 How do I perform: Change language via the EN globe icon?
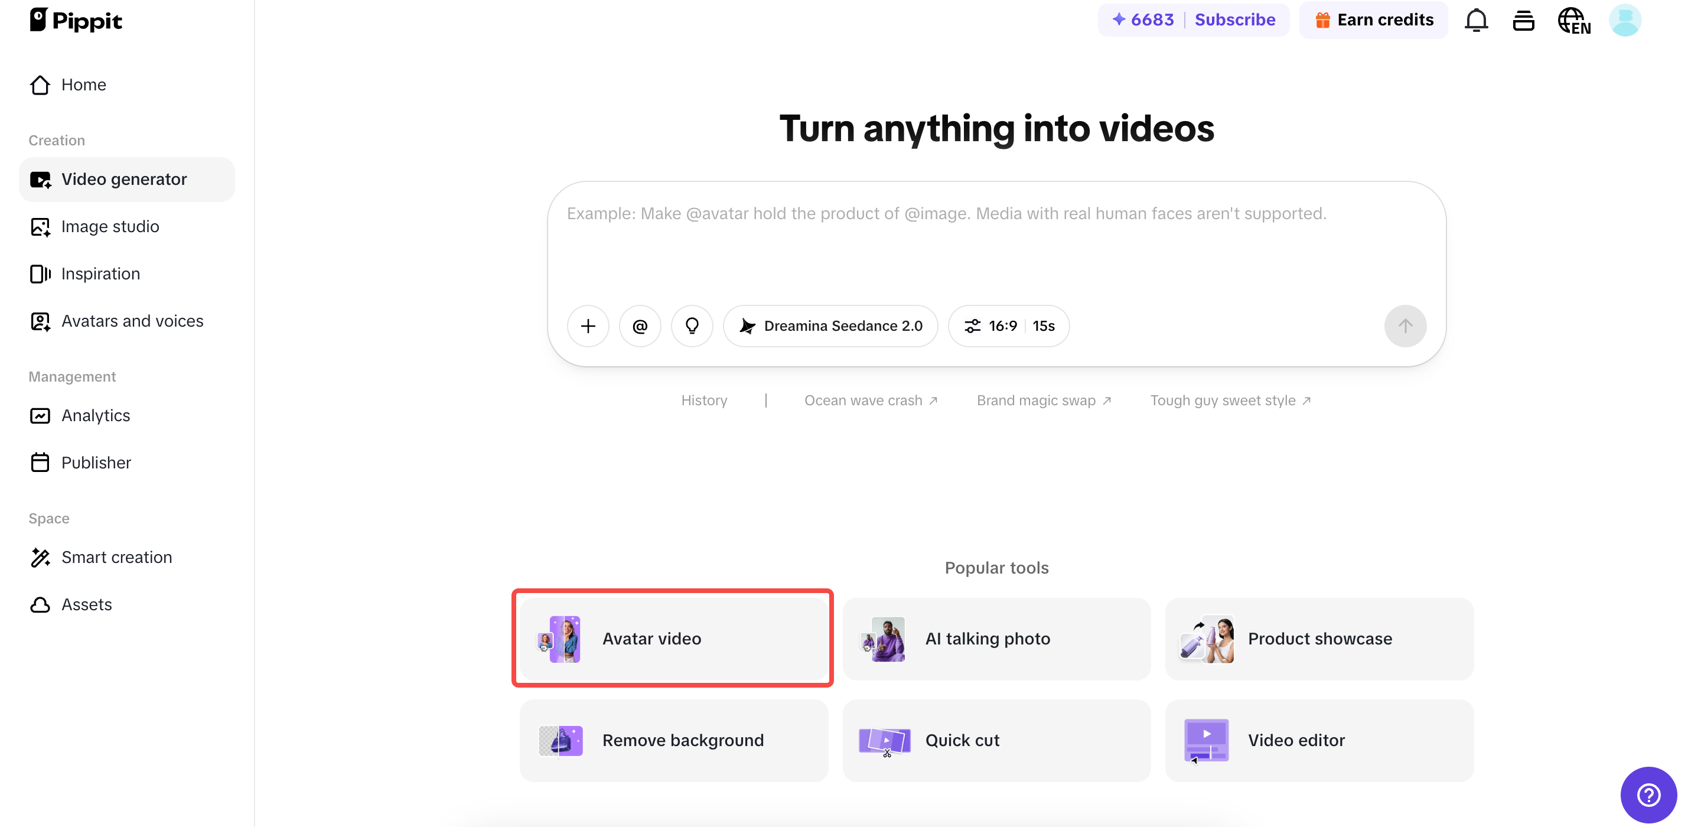[x=1574, y=20]
